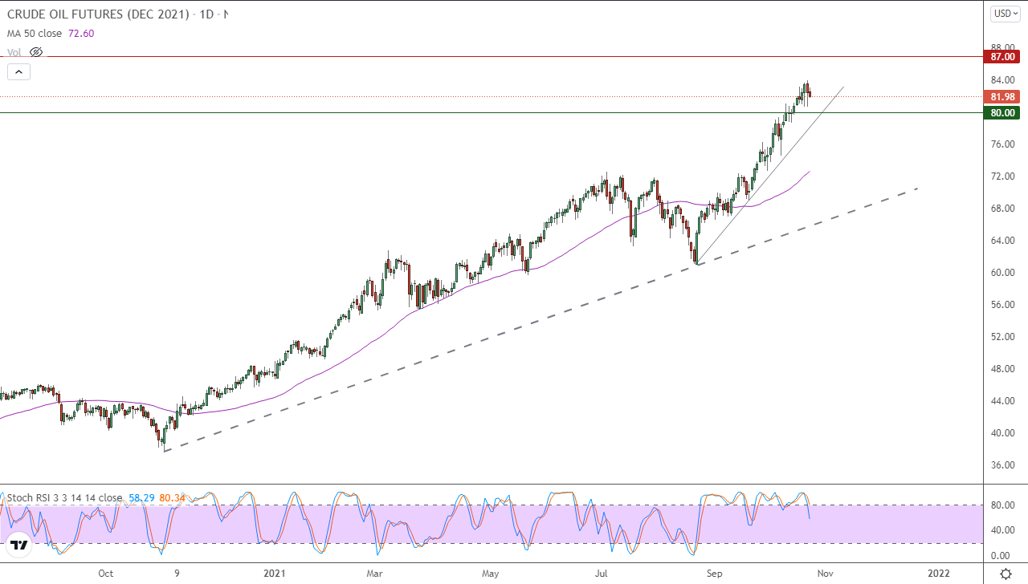Click the Oct label on time axis

tap(106, 574)
